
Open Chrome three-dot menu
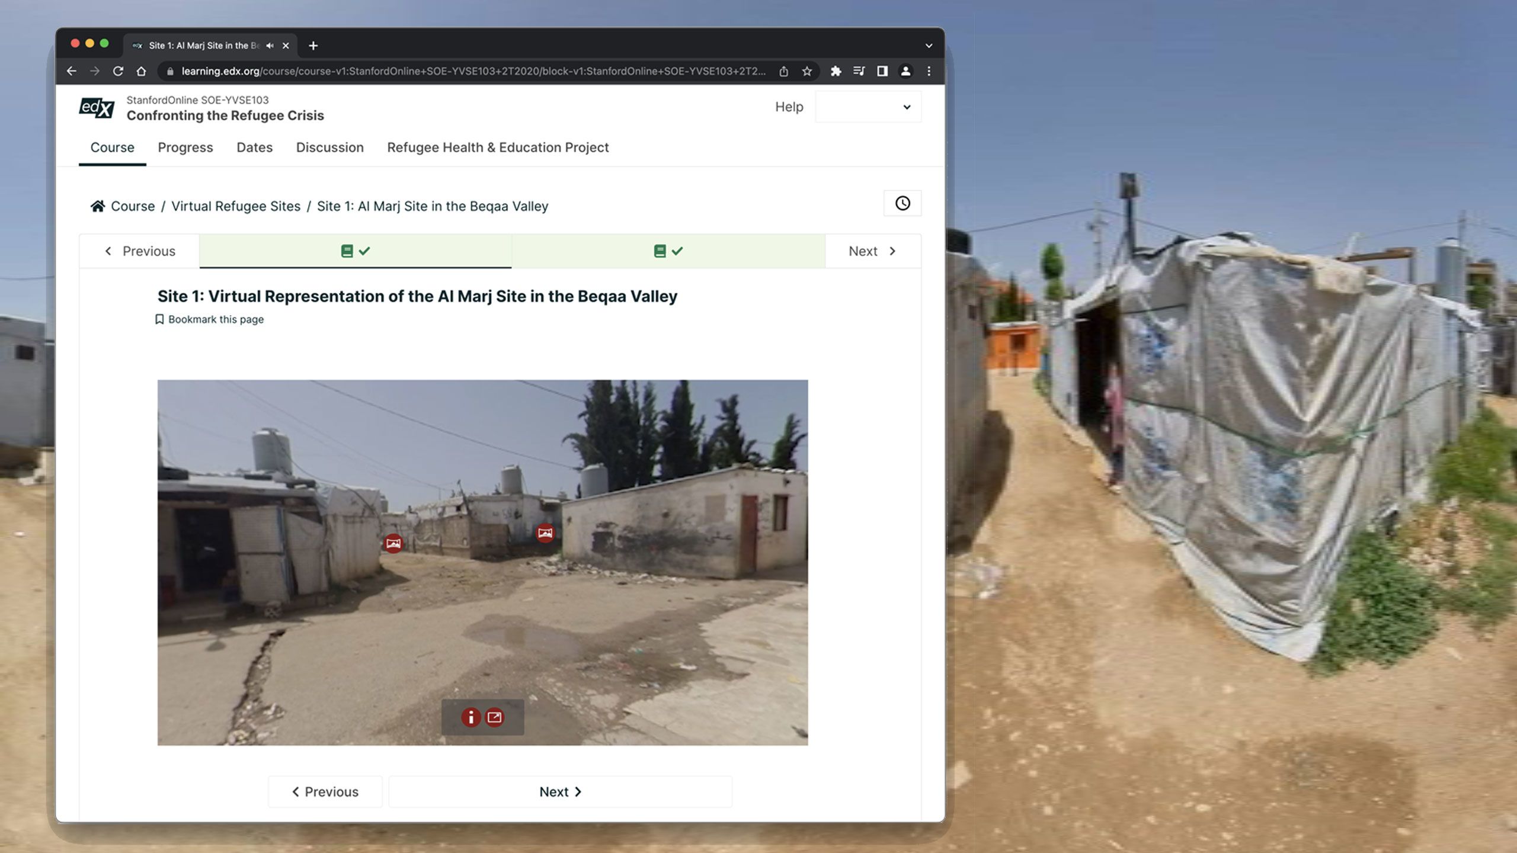coord(929,71)
